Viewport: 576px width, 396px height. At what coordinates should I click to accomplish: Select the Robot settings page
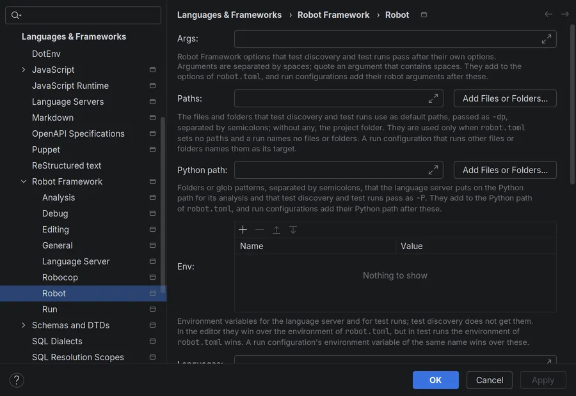[83, 293]
